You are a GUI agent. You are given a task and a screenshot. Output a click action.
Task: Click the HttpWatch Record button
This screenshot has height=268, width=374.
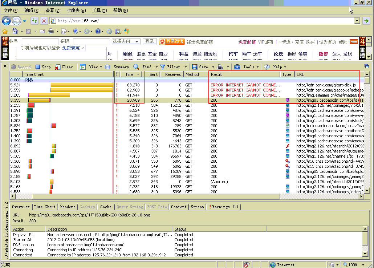pyautogui.click(x=21, y=67)
